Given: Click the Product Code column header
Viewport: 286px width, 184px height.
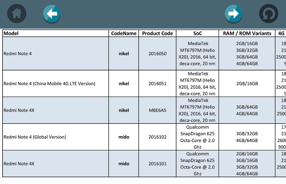Looking at the screenshot, I should click(157, 33).
